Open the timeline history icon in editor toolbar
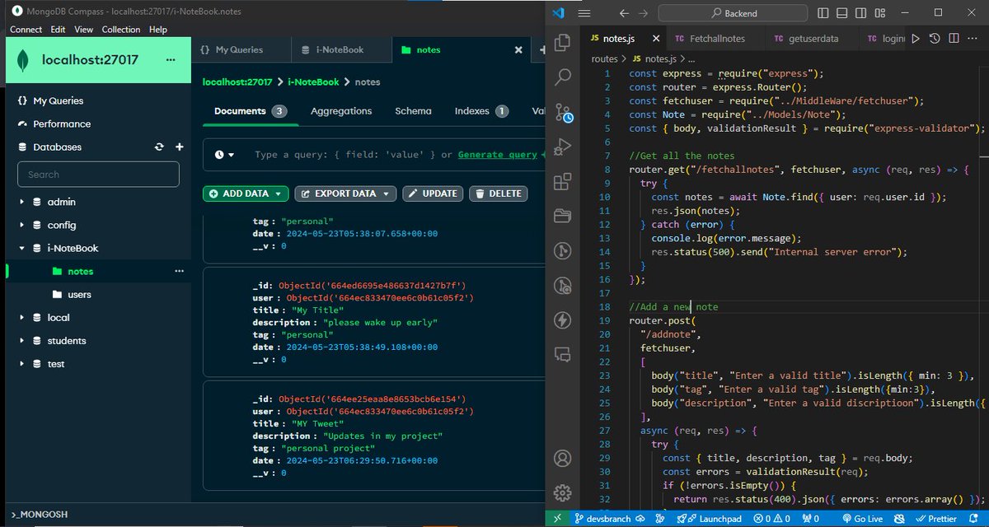Image resolution: width=989 pixels, height=527 pixels. tap(935, 39)
